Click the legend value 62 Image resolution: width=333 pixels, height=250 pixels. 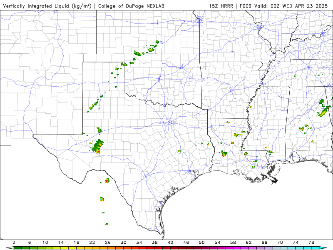[249, 242]
